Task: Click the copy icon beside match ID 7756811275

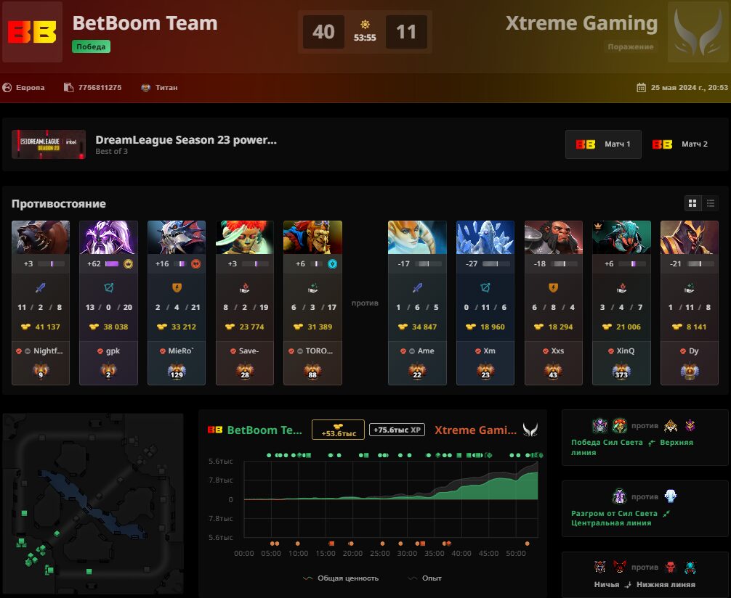Action: (x=68, y=88)
